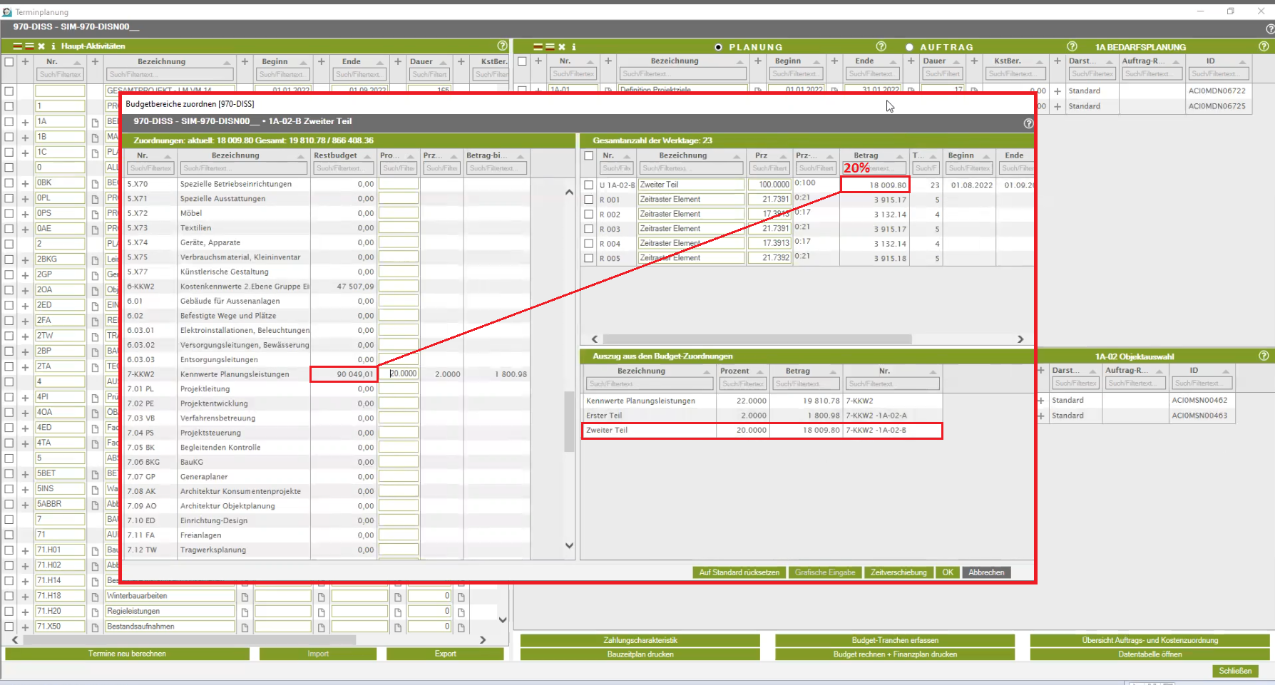Click the info icon beside Haupt-Aktivitäten

point(53,46)
